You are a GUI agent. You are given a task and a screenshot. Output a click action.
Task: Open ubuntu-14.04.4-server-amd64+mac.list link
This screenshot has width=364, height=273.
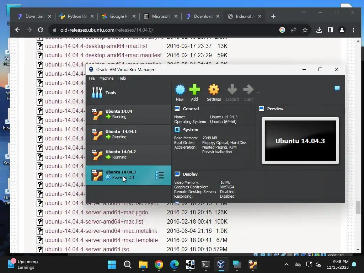point(94,222)
